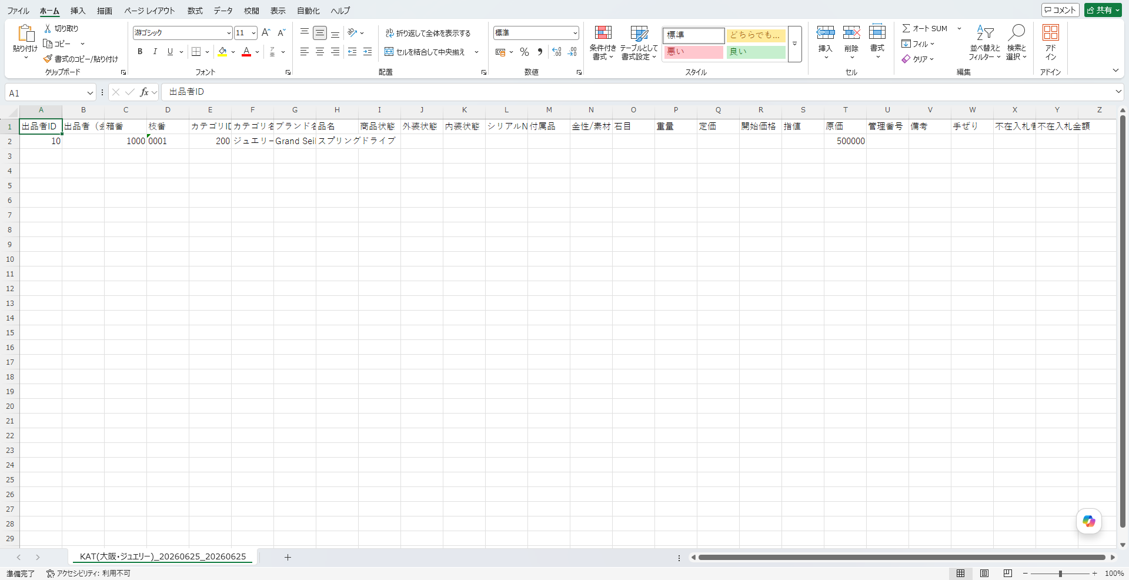Open the font size dropdown

pyautogui.click(x=253, y=33)
